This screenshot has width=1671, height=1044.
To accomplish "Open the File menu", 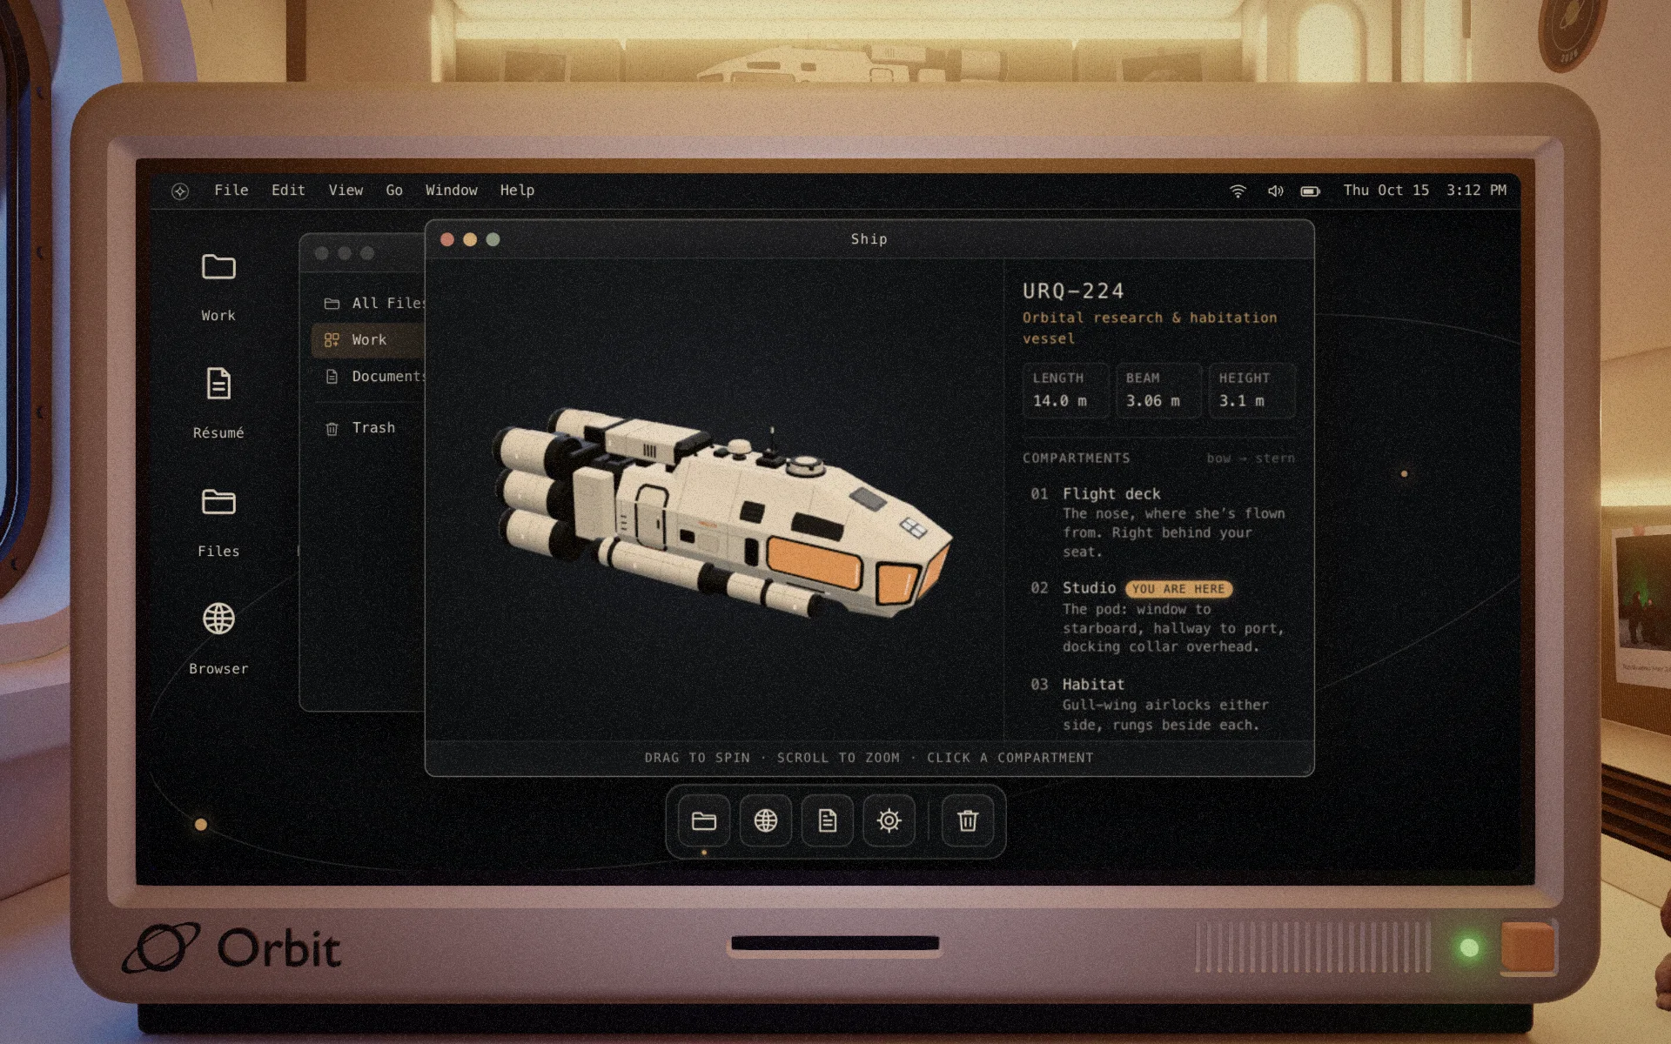I will [x=232, y=191].
